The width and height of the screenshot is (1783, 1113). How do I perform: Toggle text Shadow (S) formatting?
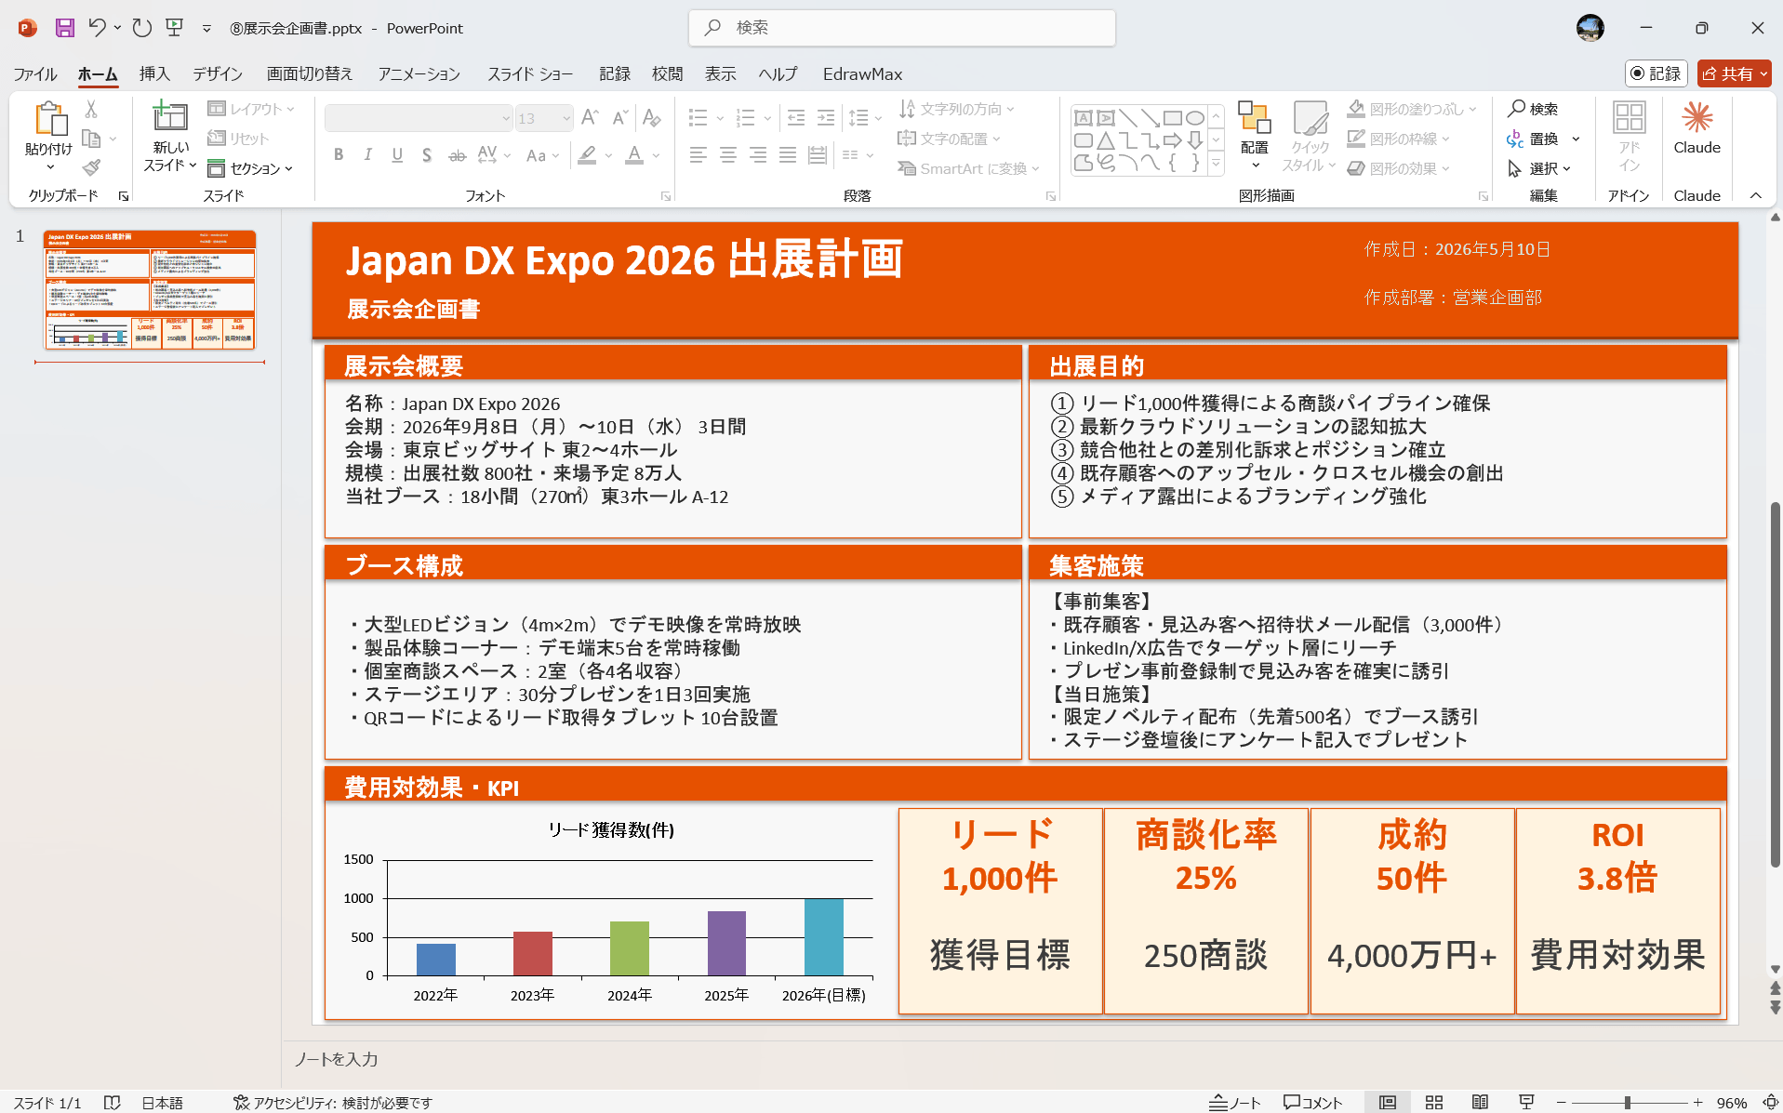[427, 155]
